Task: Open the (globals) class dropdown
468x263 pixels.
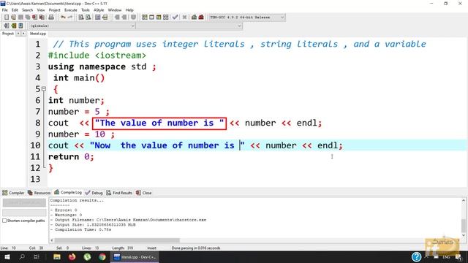Action: [82, 26]
